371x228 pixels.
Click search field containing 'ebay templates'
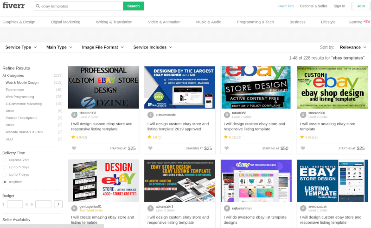click(x=78, y=6)
